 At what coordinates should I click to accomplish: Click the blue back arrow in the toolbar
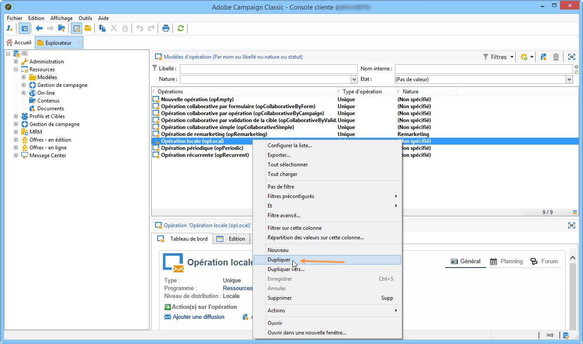click(39, 29)
